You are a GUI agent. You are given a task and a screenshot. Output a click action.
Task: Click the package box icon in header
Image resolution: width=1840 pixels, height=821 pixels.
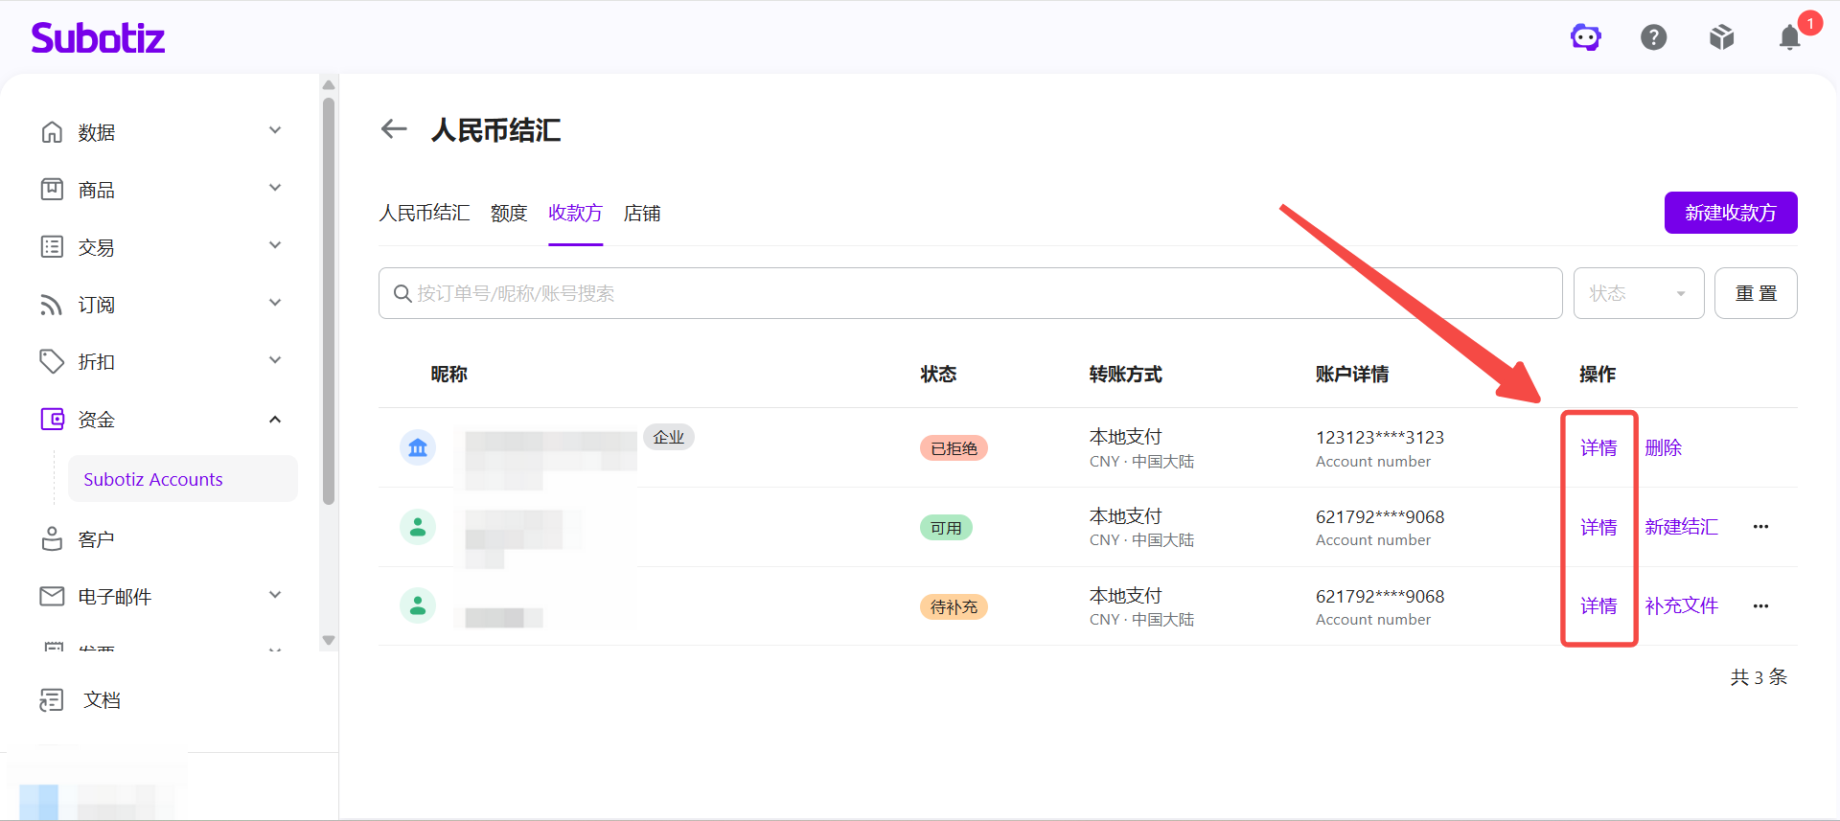1722,37
